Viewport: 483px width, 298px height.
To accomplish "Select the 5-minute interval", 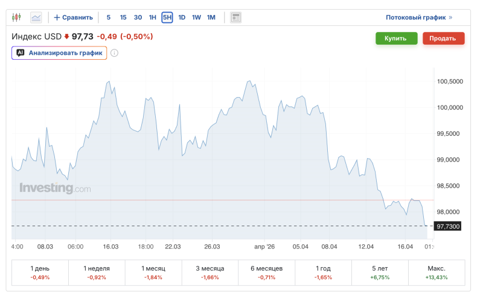I will 109,17.
